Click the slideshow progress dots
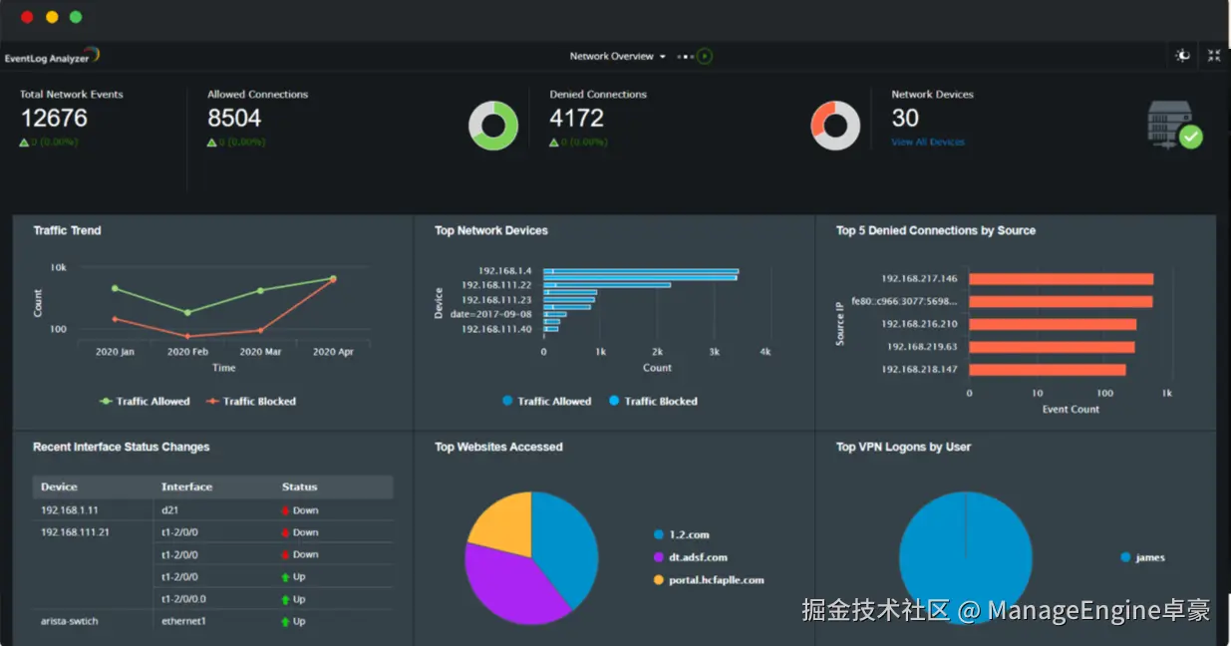The image size is (1231, 646). pos(685,57)
